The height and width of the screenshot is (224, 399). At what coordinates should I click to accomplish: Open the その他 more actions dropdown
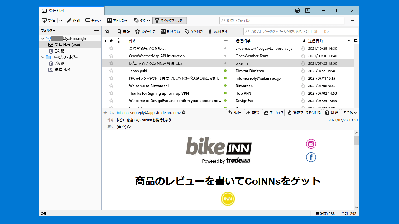tap(350, 113)
